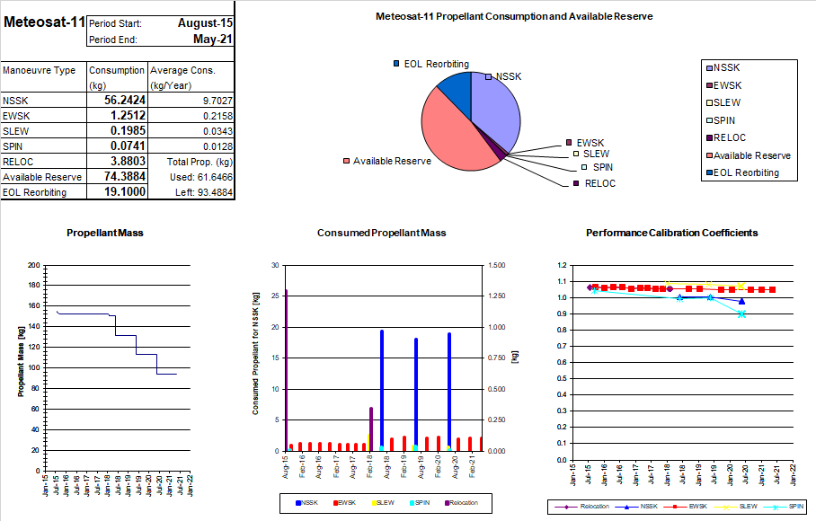Select the EWSK entry in the calibration chart legend
Image resolution: width=816 pixels, height=521 pixels.
click(685, 507)
